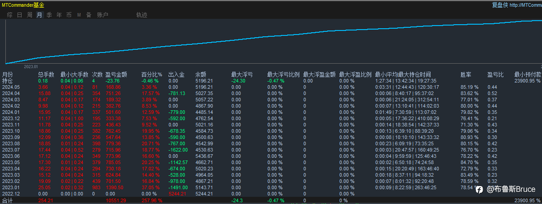Select the 2024.03 month row
The image size is (542, 204).
[271, 100]
